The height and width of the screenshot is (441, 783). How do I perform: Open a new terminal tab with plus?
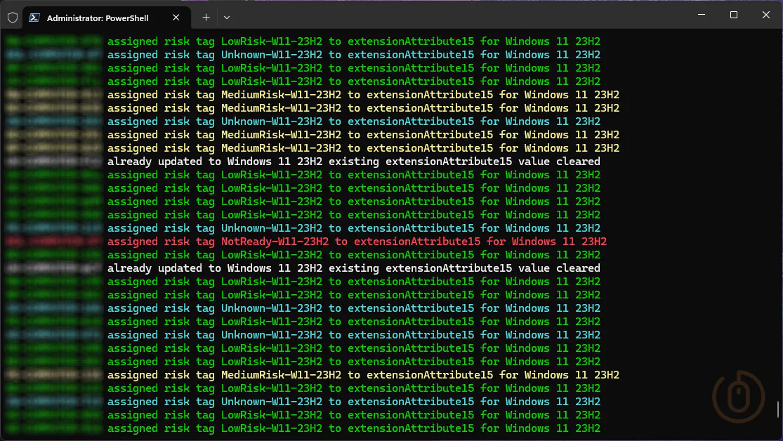(206, 18)
